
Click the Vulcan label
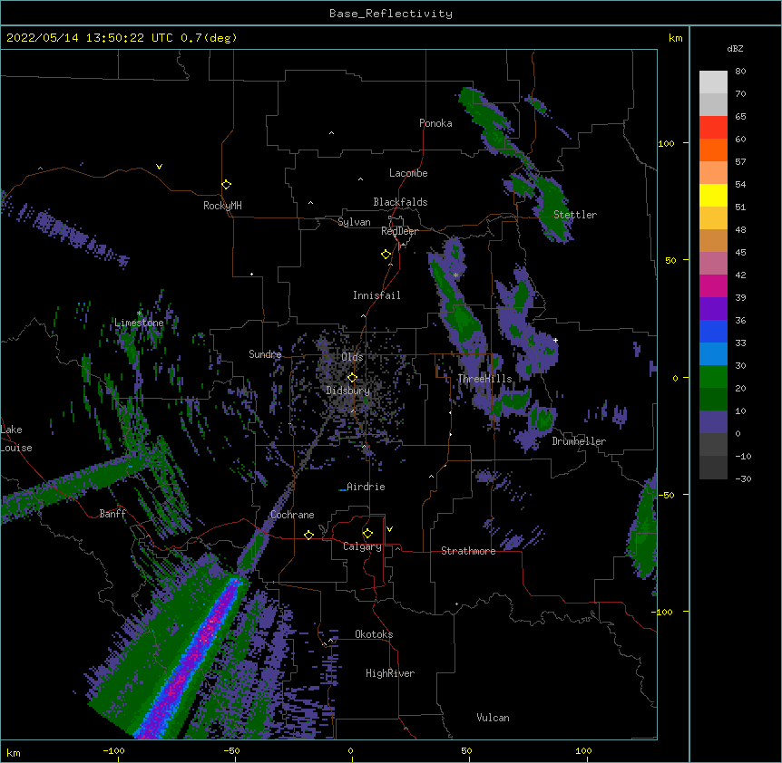click(493, 718)
